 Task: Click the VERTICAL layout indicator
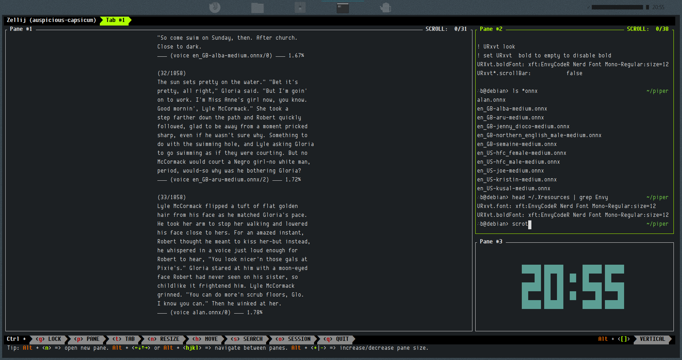pyautogui.click(x=653, y=339)
